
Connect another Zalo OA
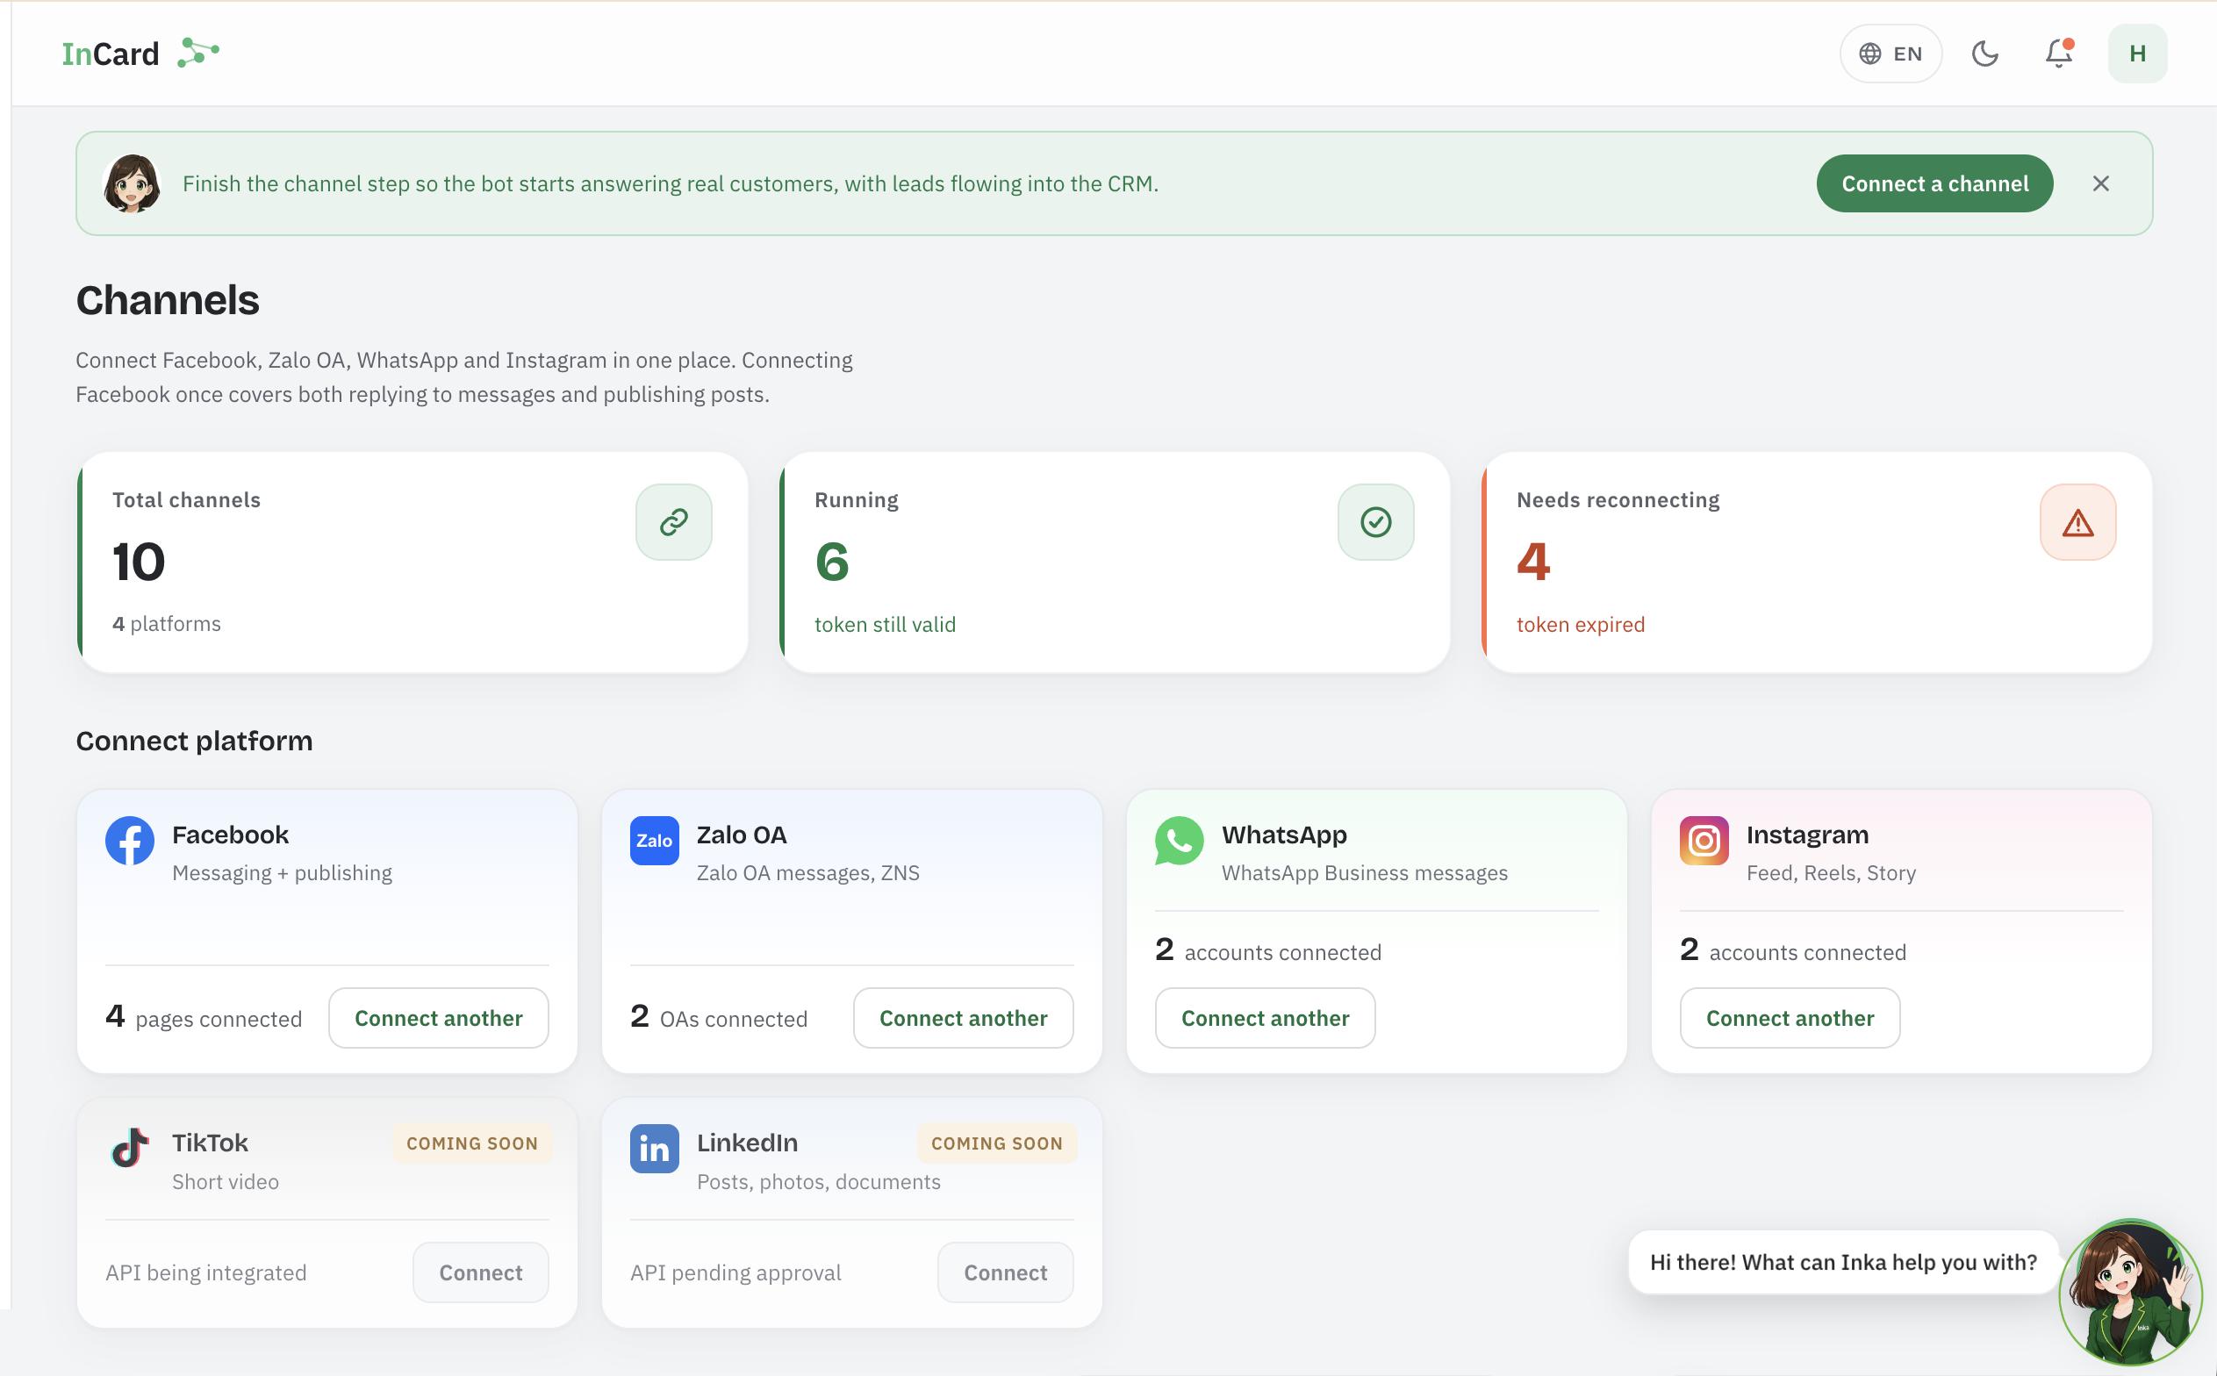[x=963, y=1017]
